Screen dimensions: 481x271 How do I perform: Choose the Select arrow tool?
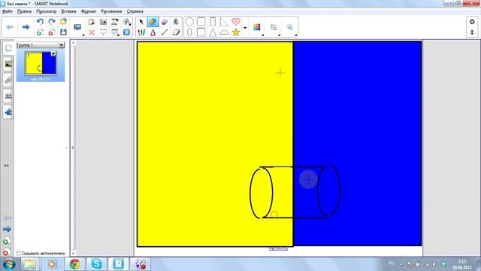pos(141,22)
